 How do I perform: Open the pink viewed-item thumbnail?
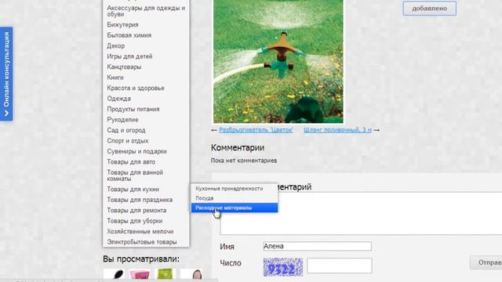(140, 274)
